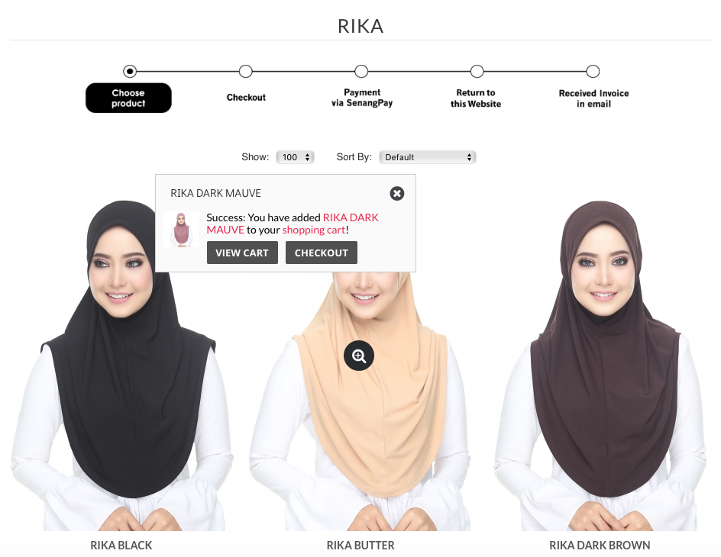721x557 pixels.
Task: Follow the shopping cart link
Action: [x=314, y=230]
